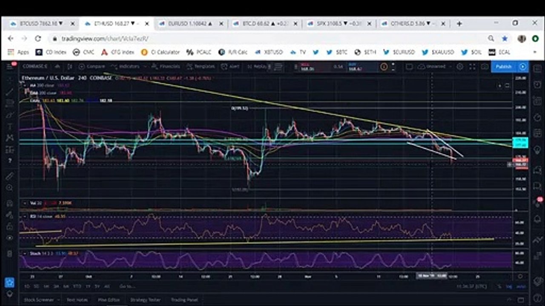The width and height of the screenshot is (545, 306).
Task: Switch to BTCUSD browser tab
Action: point(40,23)
